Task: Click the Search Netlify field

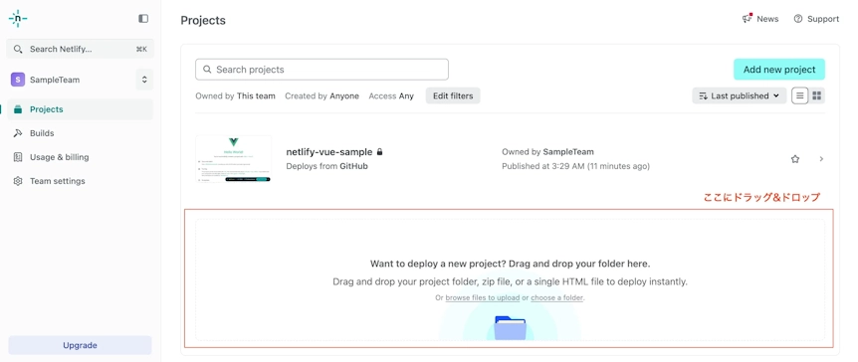Action: [x=80, y=49]
